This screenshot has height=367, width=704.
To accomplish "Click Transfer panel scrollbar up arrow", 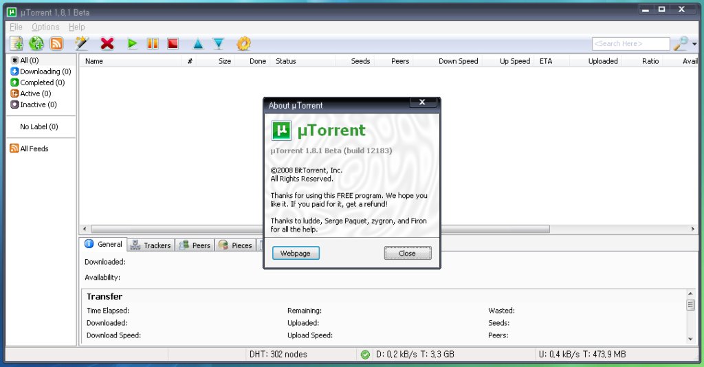I will tap(690, 293).
